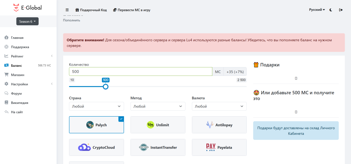This screenshot has height=164, width=351.
Task: Open Поддержка in the sidebar
Action: [20, 47]
